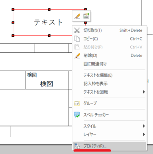Select グループ from the context menu
This screenshot has height=154, width=153.
tap(110, 103)
